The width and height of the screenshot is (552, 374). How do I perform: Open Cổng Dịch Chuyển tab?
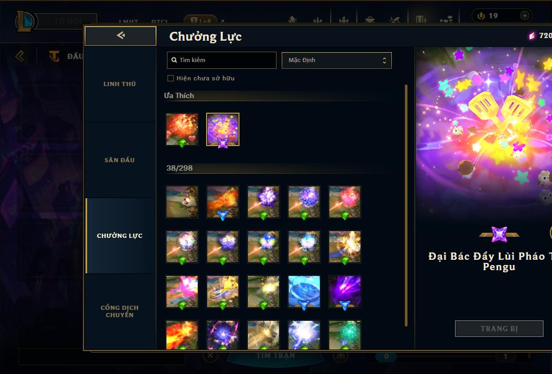[x=119, y=311]
